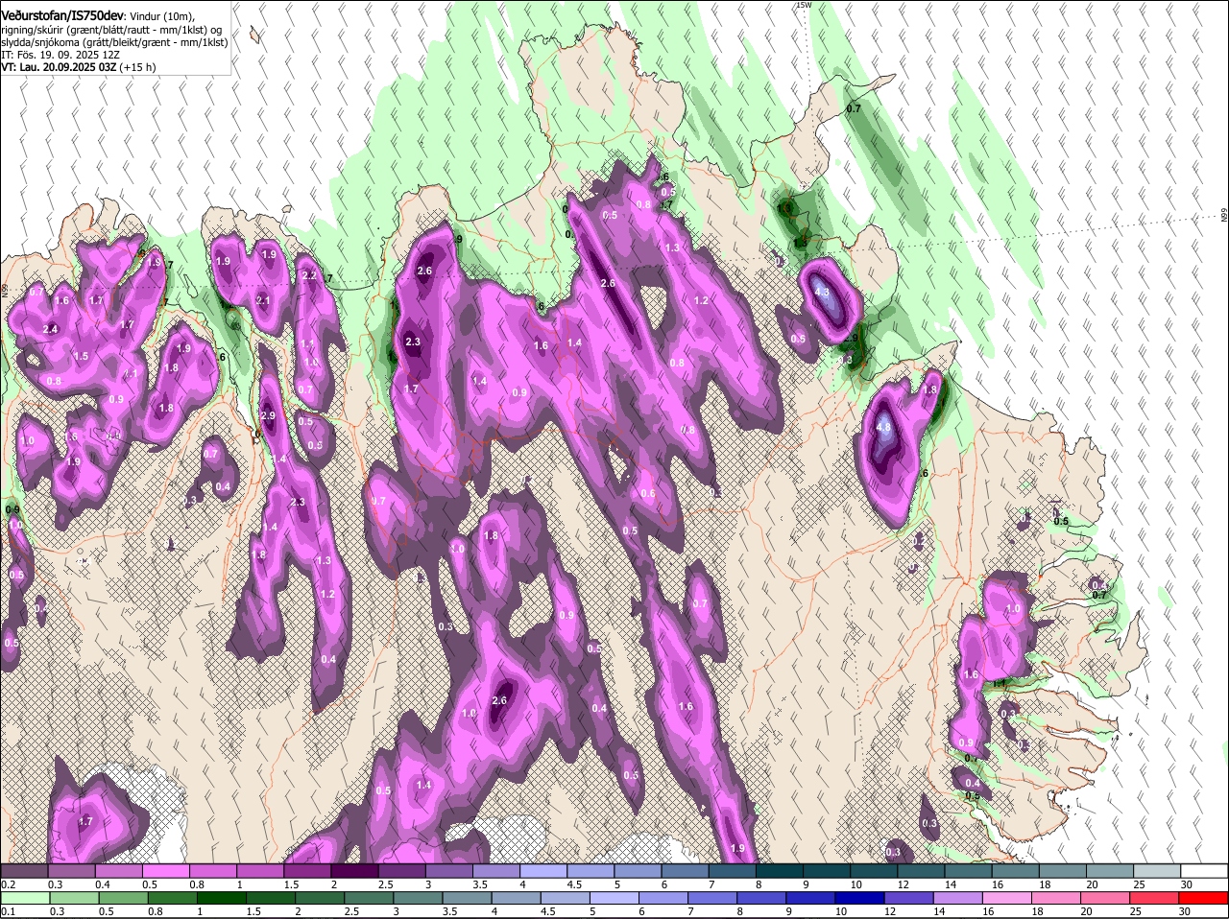Click the purple legend swatch between 0.3 and 0.4
This screenshot has width=1229, height=919.
(x=71, y=870)
